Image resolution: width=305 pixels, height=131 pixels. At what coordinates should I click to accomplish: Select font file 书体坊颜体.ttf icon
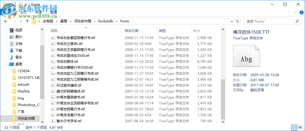[53, 61]
